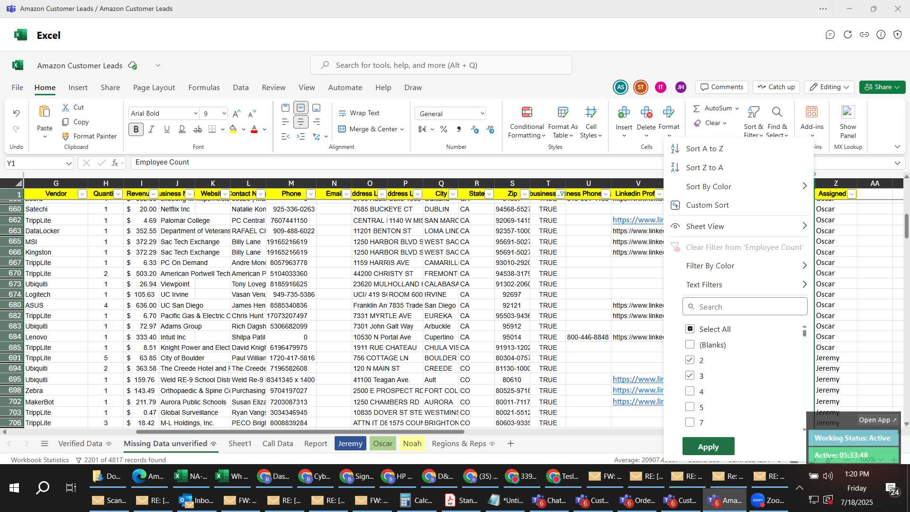Open Zoom from the Windows taskbar
910x512 pixels.
[x=768, y=501]
